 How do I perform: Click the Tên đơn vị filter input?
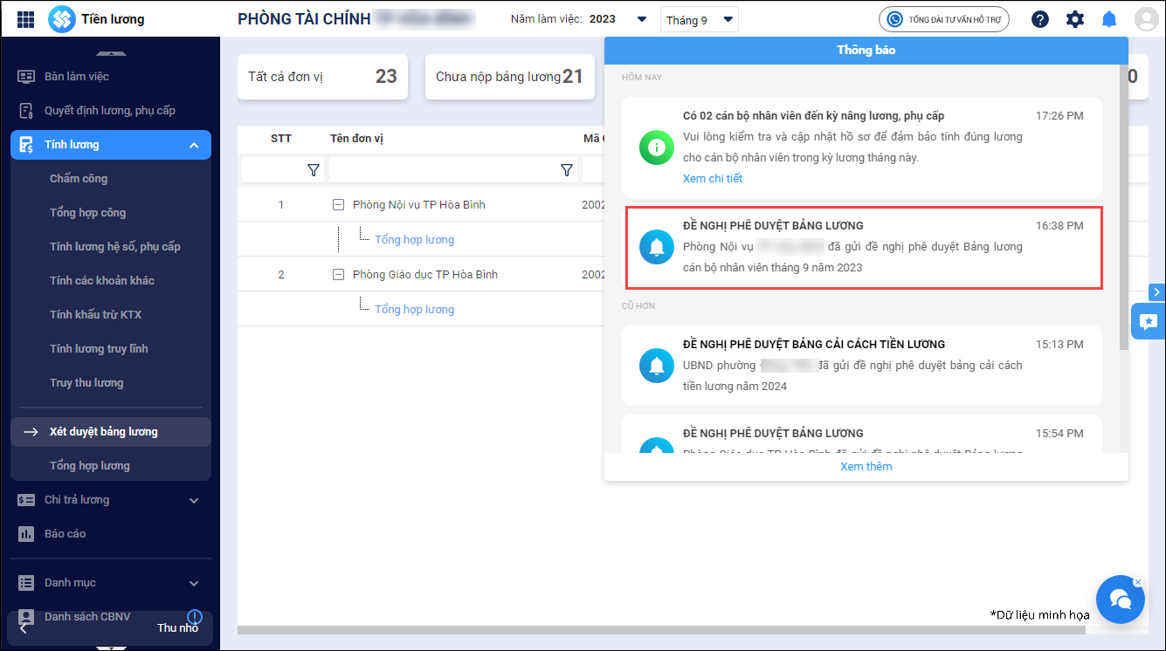point(443,170)
